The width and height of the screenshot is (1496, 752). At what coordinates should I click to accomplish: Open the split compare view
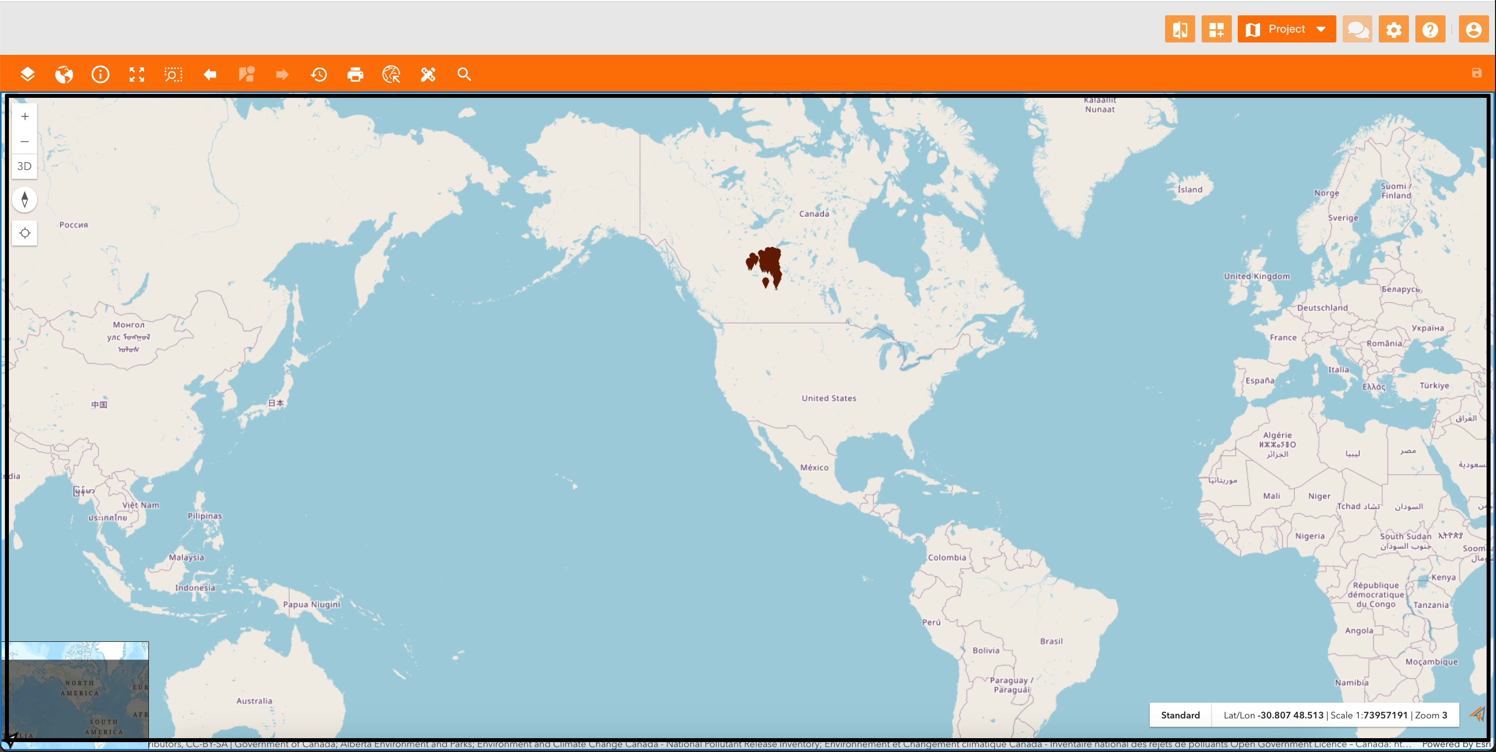tap(1180, 29)
